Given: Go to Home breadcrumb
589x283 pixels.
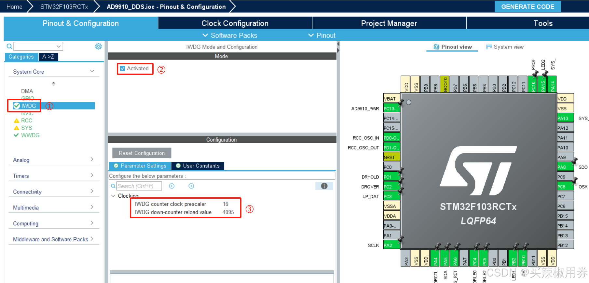Looking at the screenshot, I should click(x=14, y=7).
